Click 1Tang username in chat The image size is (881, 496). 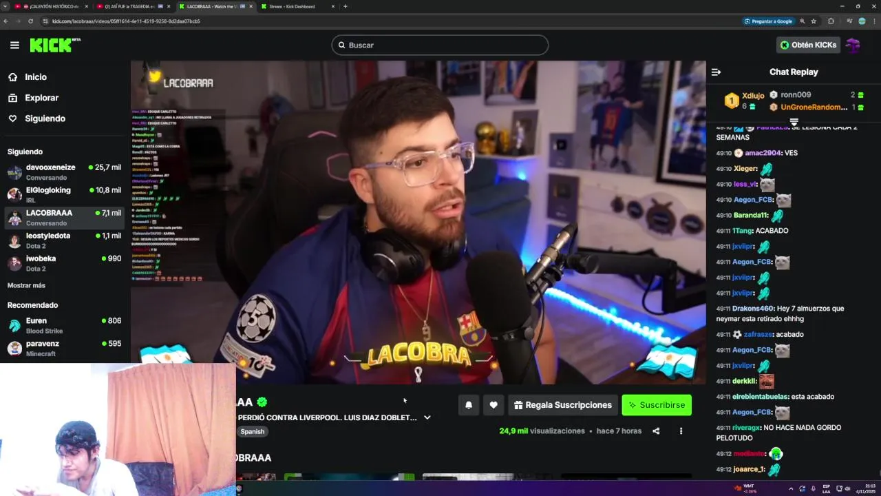point(742,231)
